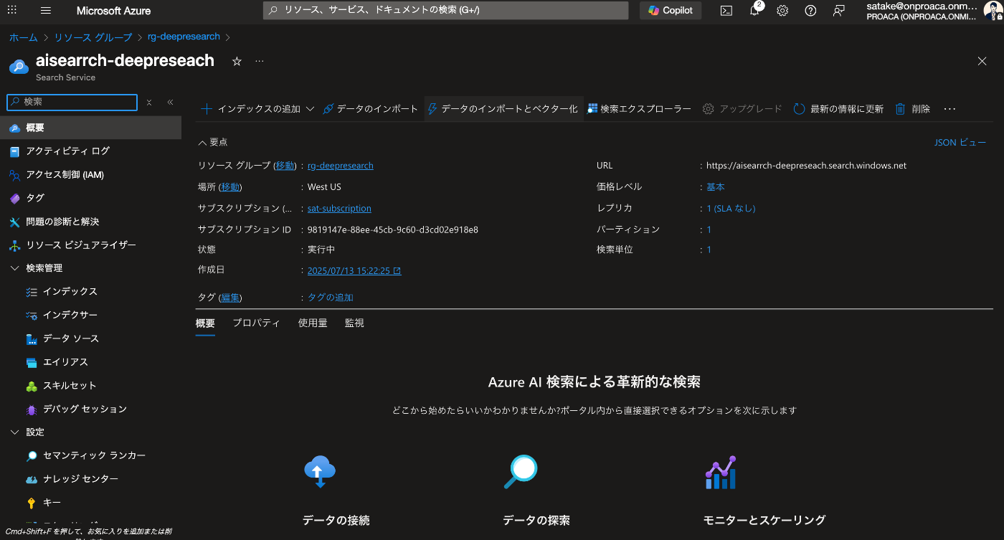Click 削除 trash button

(x=912, y=109)
